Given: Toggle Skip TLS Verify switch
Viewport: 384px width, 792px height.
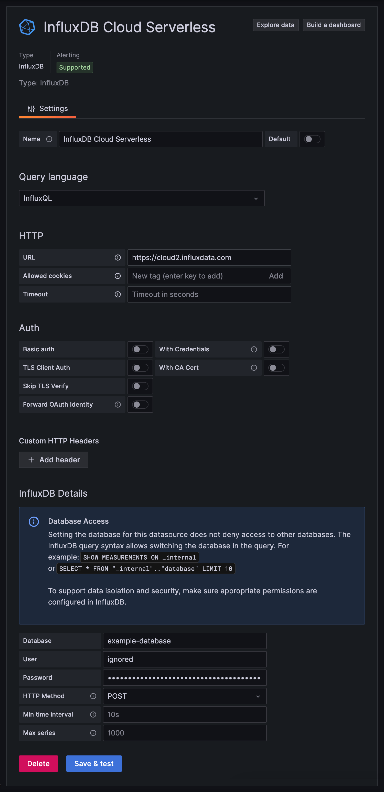Looking at the screenshot, I should 140,386.
